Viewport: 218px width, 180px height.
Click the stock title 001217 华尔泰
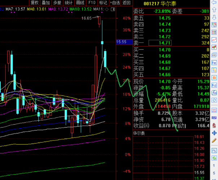point(160,4)
